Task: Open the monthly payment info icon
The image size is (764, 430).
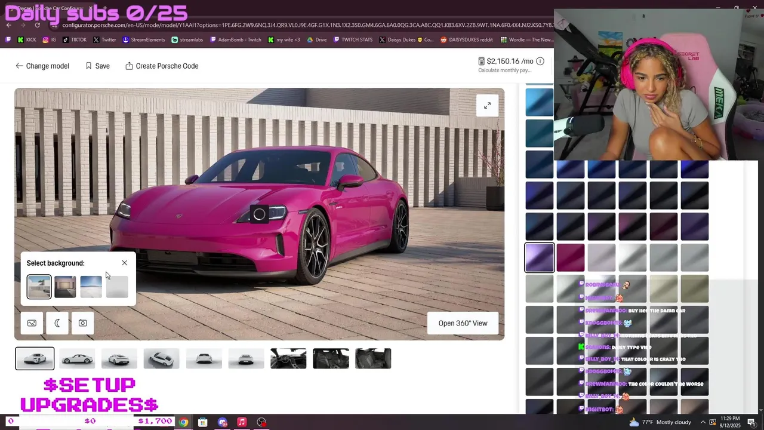Action: coord(540,61)
